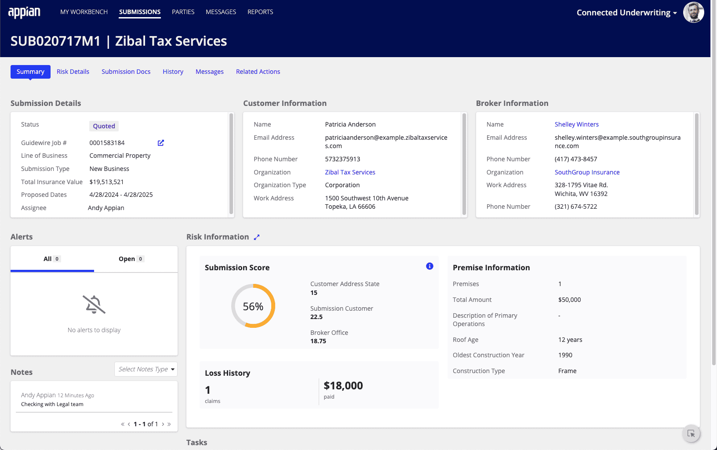Click the Appian logo
The width and height of the screenshot is (717, 450).
click(24, 12)
